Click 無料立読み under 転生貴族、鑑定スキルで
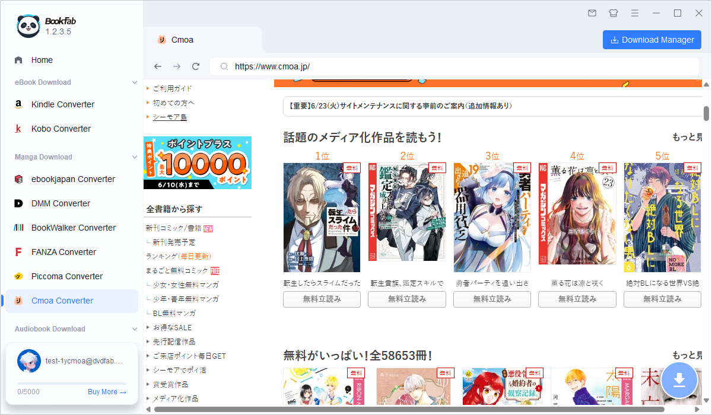Image resolution: width=712 pixels, height=415 pixels. pos(407,299)
